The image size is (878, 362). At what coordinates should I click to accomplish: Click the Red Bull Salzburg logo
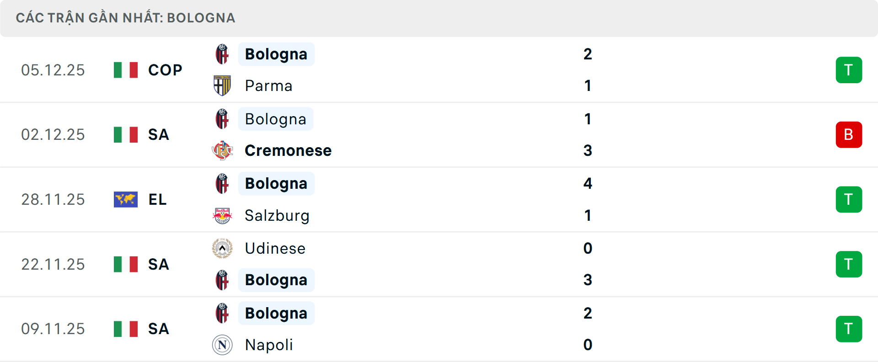click(223, 215)
